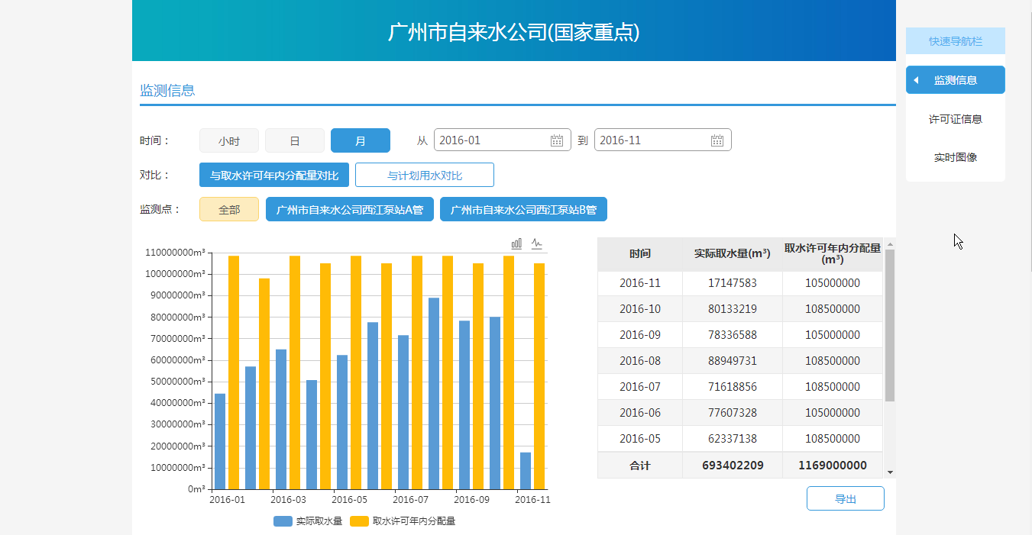Image resolution: width=1032 pixels, height=535 pixels.
Task: Open 许可证信息 in quick navigation
Action: pyautogui.click(x=956, y=119)
